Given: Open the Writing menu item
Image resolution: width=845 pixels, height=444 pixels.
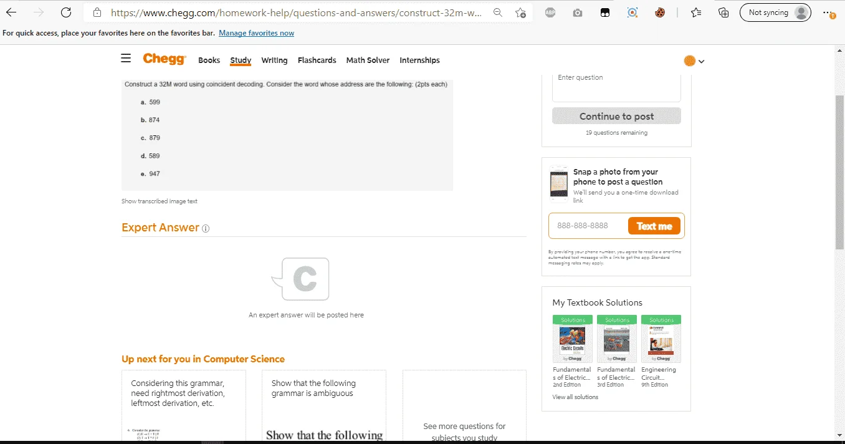Looking at the screenshot, I should (x=274, y=60).
